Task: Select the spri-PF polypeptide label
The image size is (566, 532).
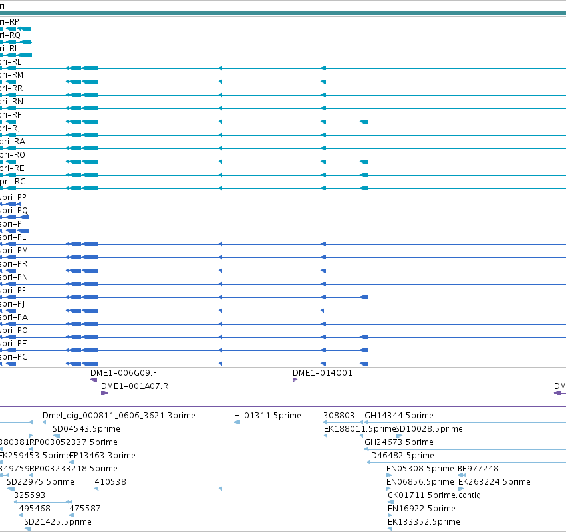Action: (13, 291)
